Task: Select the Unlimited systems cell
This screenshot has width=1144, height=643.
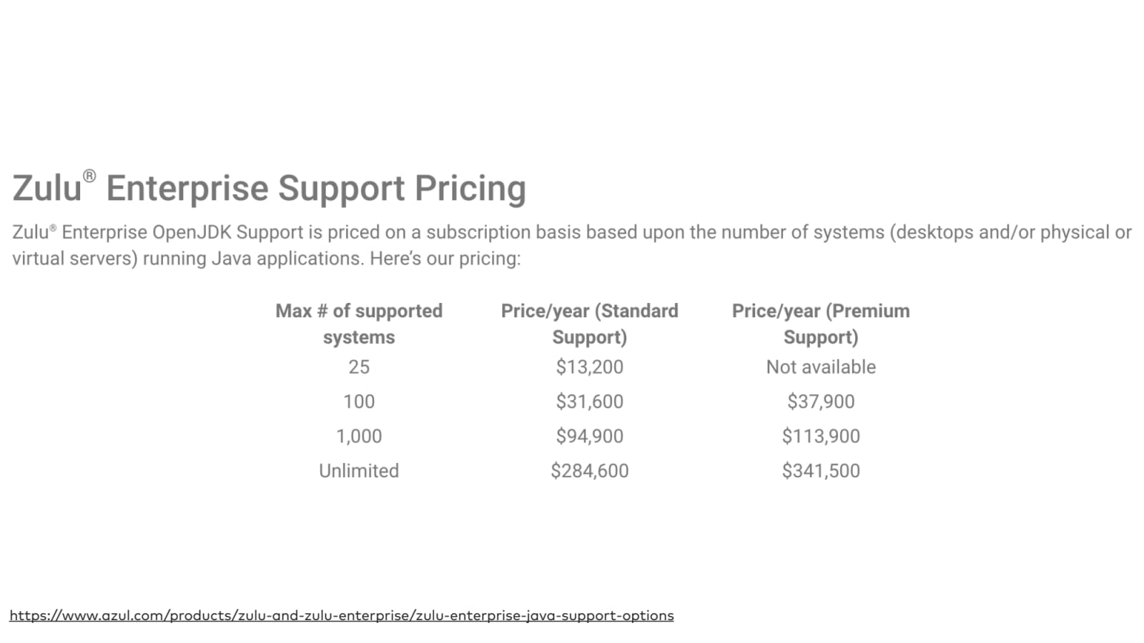Action: tap(358, 471)
